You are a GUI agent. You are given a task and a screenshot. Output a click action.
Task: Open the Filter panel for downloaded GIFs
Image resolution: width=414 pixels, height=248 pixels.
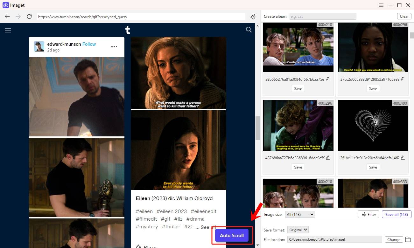(368, 214)
